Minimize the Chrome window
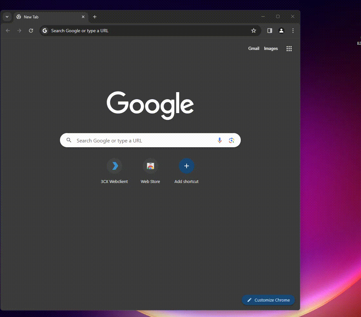This screenshot has height=317, width=361. point(263,16)
